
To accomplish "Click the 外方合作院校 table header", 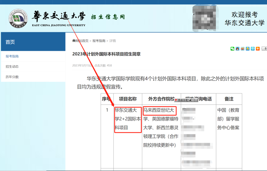I will (x=161, y=99).
